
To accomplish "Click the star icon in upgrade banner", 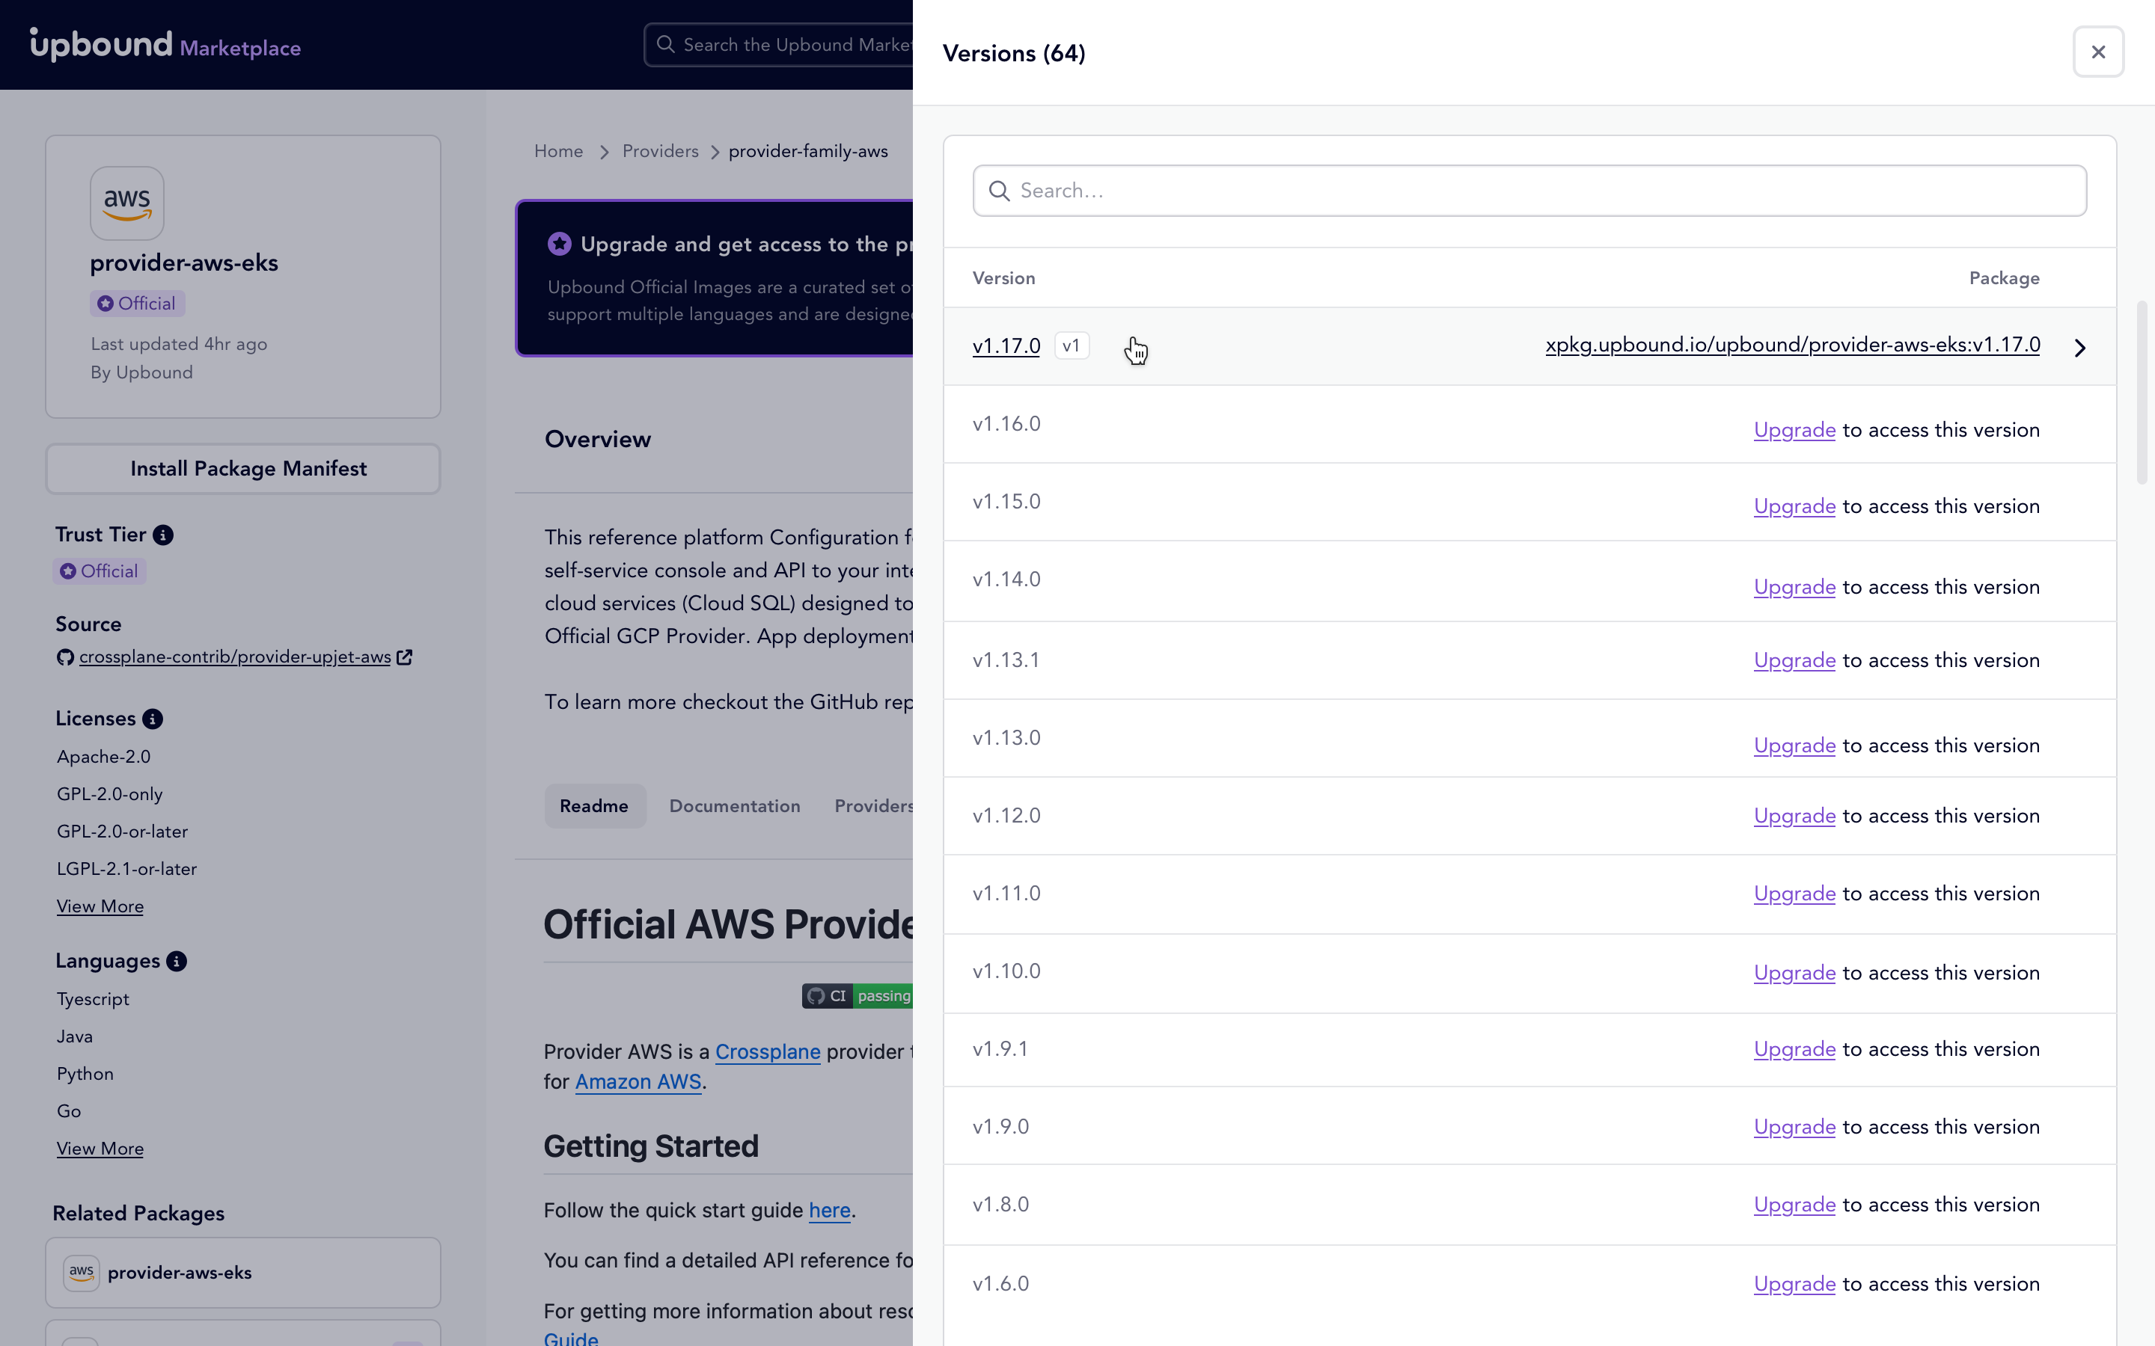I will click(559, 244).
